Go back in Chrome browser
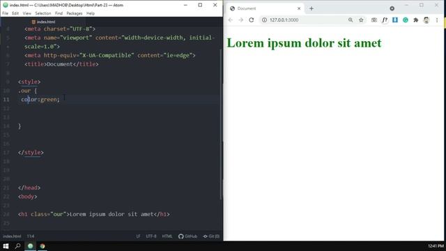This screenshot has height=251, width=446. 231,20
